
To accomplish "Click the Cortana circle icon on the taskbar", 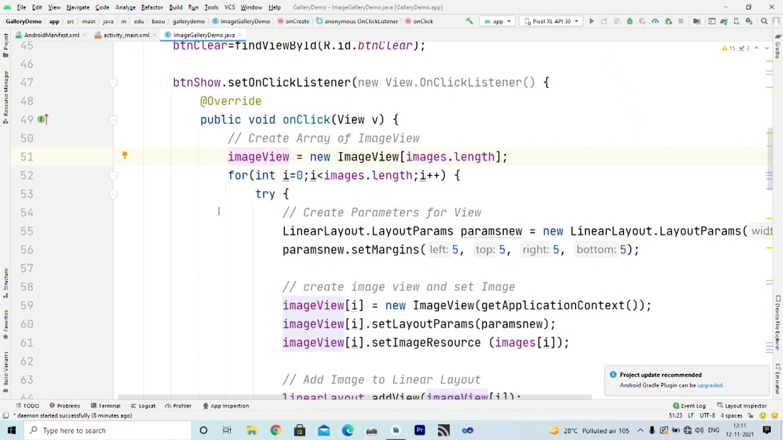I will pos(204,430).
